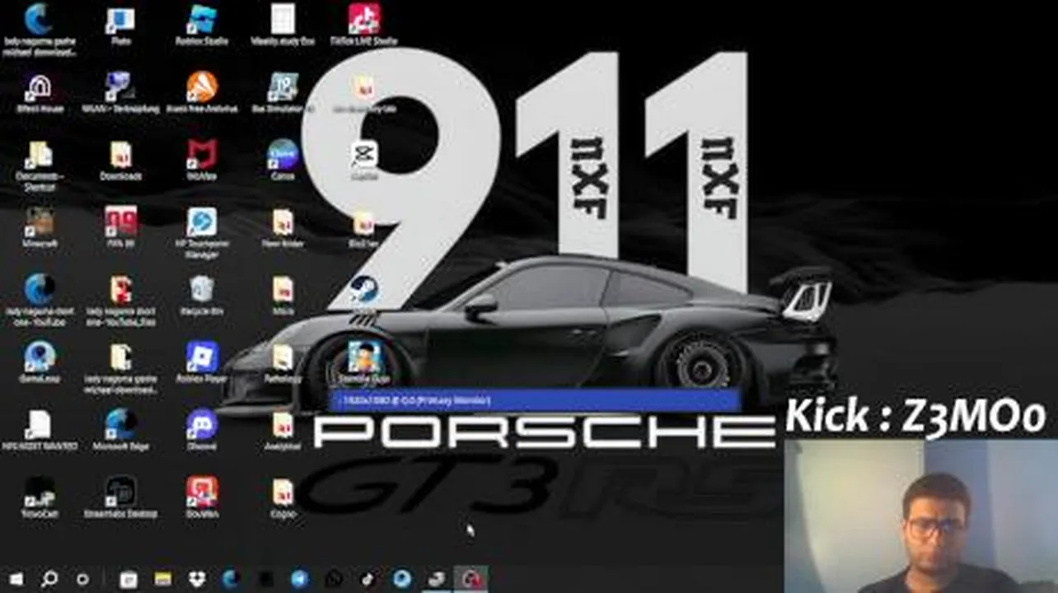Open Telegram from the taskbar
Image resolution: width=1058 pixels, height=593 pixels.
point(299,579)
